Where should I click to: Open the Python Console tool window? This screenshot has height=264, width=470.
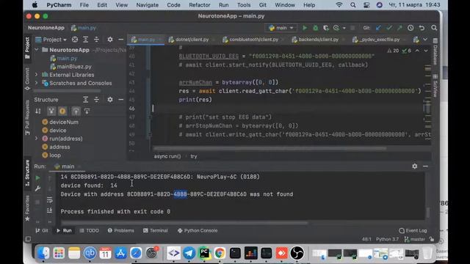(x=198, y=230)
